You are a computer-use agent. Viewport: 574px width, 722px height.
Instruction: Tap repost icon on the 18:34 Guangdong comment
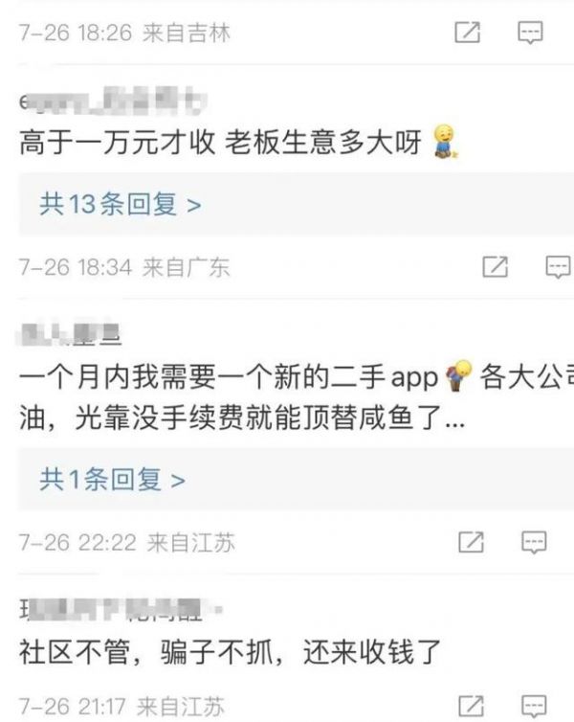495,266
